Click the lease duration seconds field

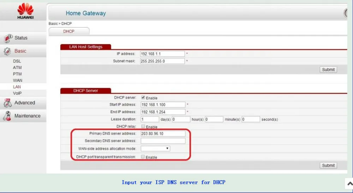251,119
